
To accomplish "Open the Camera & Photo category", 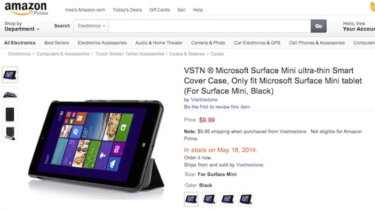I will [208, 43].
